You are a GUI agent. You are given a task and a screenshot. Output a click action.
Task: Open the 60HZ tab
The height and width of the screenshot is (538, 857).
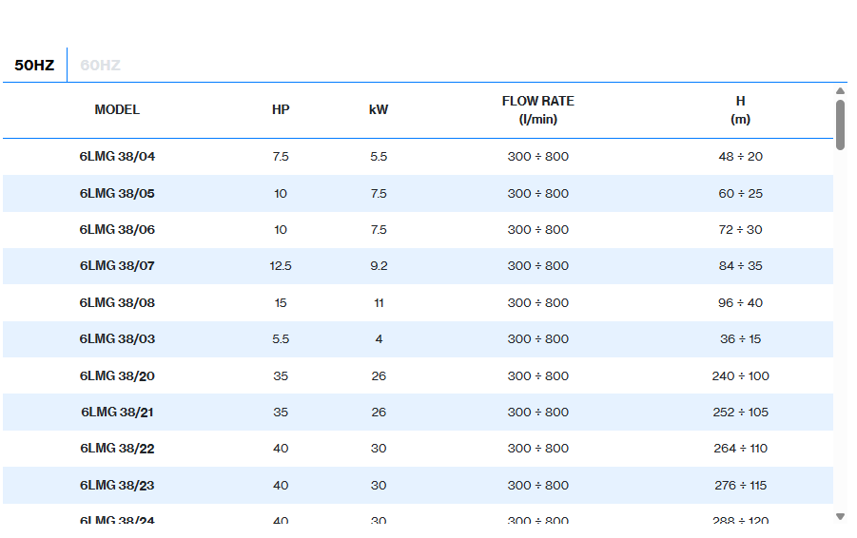100,66
